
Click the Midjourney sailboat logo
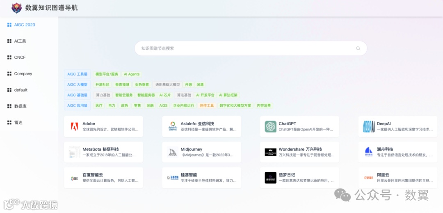(173, 152)
